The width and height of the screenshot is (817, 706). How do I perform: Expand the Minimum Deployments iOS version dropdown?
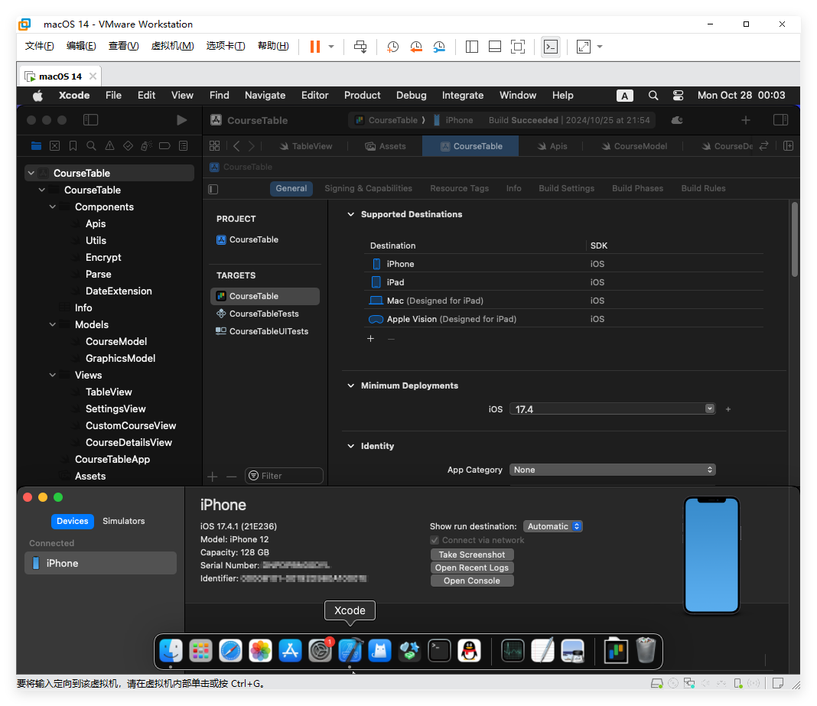click(x=708, y=409)
